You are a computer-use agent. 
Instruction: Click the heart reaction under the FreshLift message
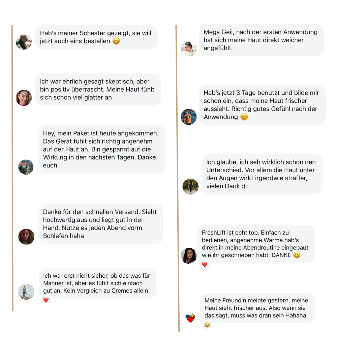point(205,265)
